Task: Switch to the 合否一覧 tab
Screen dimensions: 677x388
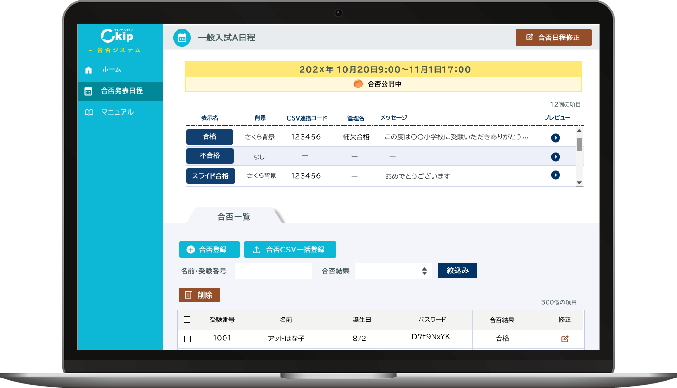Action: (x=234, y=217)
